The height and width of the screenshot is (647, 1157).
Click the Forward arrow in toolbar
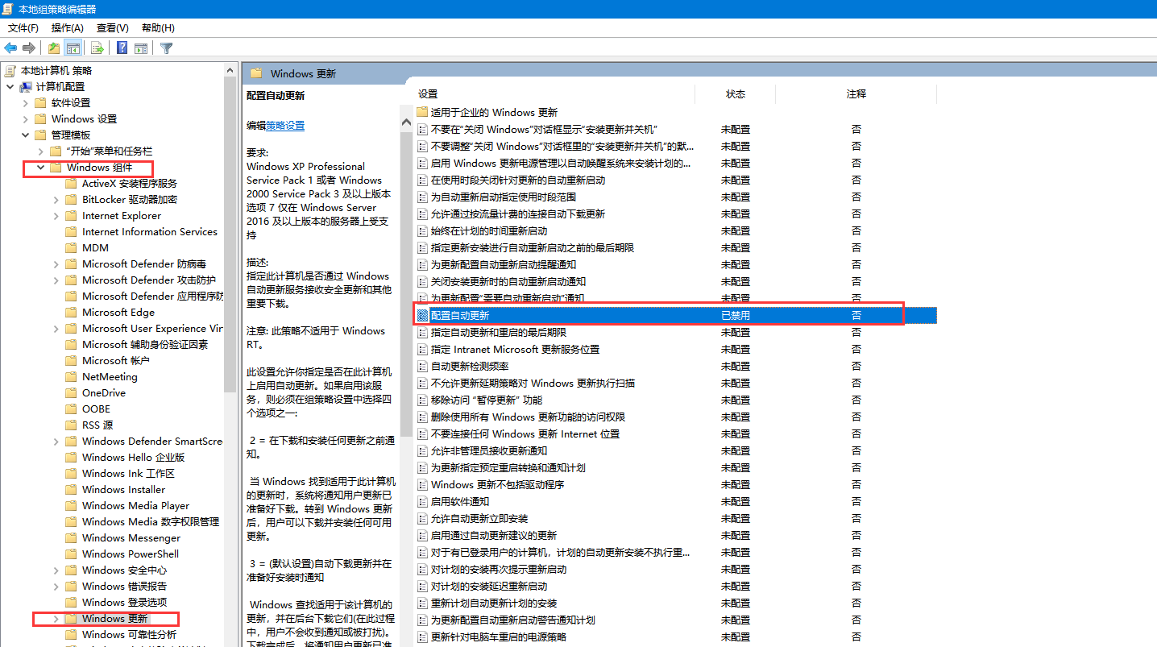[29, 48]
